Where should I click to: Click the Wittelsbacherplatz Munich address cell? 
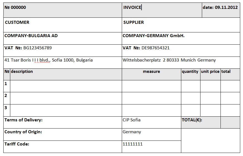[x=169, y=60]
